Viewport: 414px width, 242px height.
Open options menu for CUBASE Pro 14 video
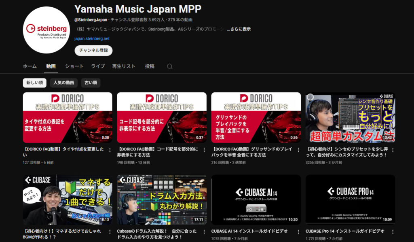392,232
